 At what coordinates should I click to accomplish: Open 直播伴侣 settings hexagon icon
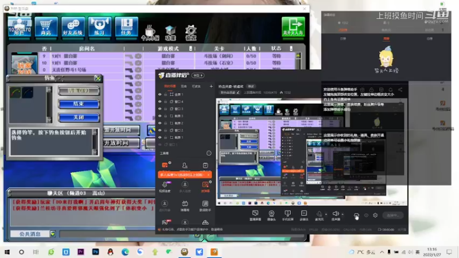(x=375, y=216)
